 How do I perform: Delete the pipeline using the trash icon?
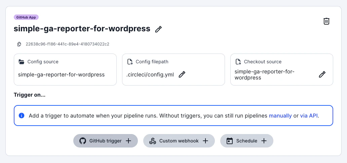click(326, 21)
